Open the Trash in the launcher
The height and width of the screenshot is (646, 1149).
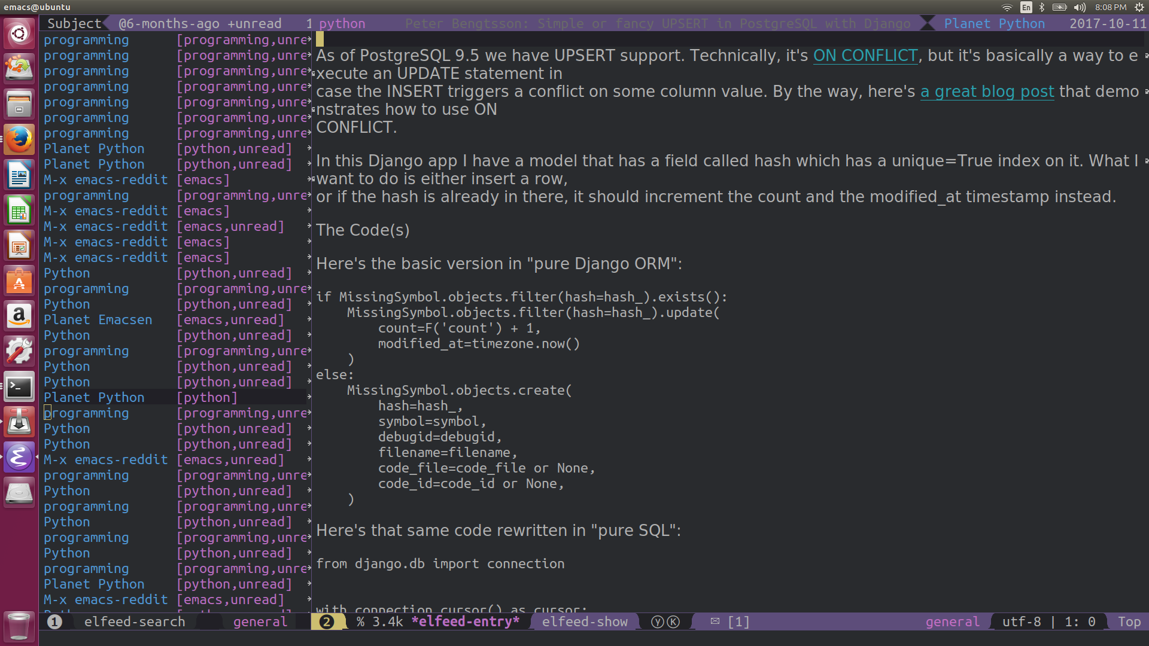19,626
